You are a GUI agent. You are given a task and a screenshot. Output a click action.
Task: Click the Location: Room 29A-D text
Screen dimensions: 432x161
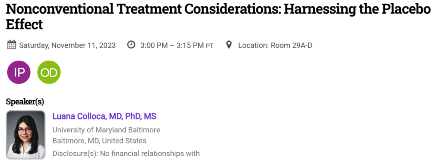pyautogui.click(x=275, y=45)
